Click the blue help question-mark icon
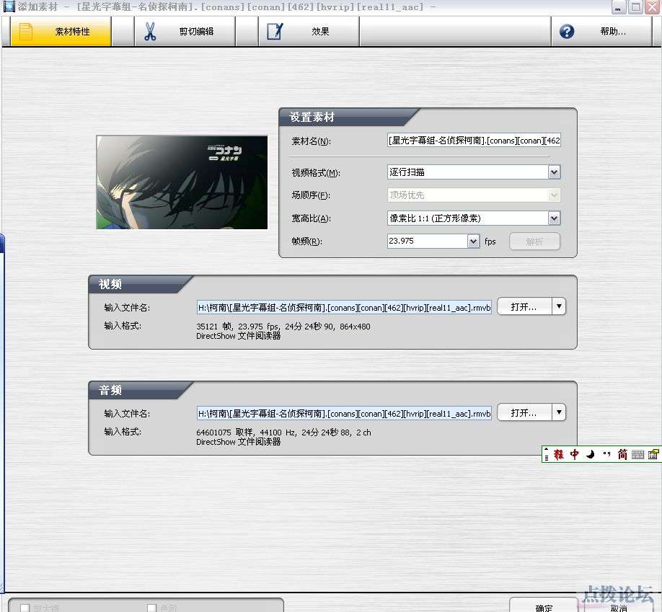Image resolution: width=662 pixels, height=612 pixels. [567, 32]
